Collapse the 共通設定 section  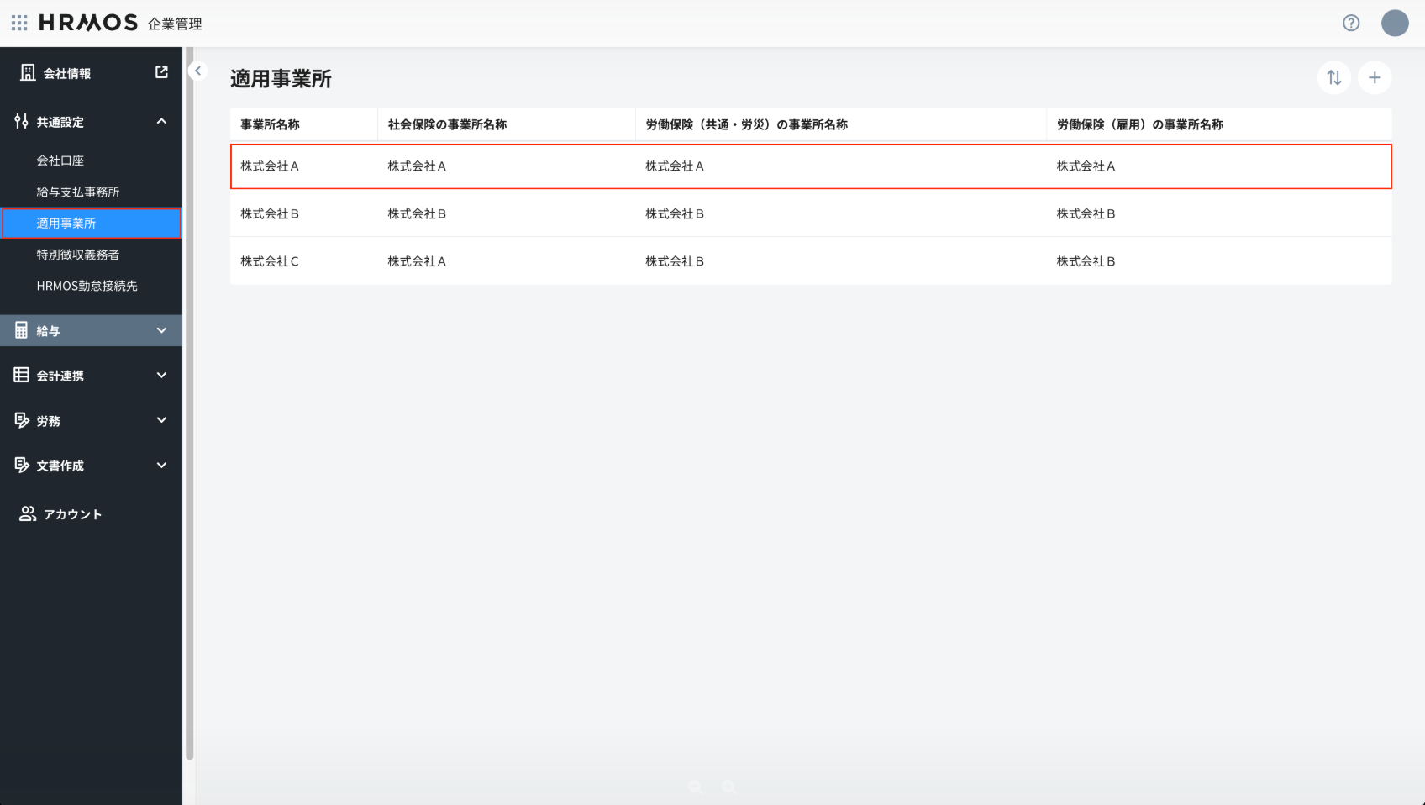161,122
